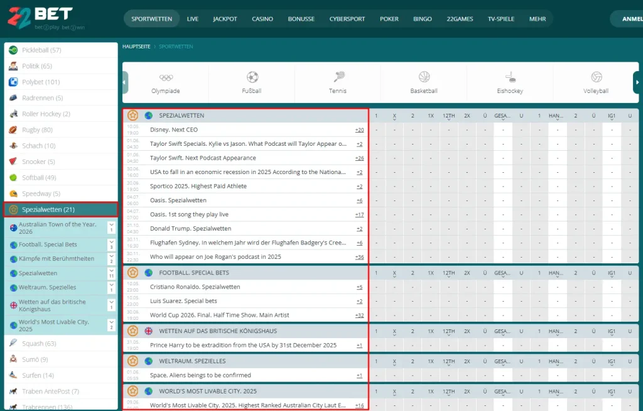Screen dimensions: 643x411
Task: Expand Wetten auf das britische Königshaus sidebar item
Action: pos(111,305)
